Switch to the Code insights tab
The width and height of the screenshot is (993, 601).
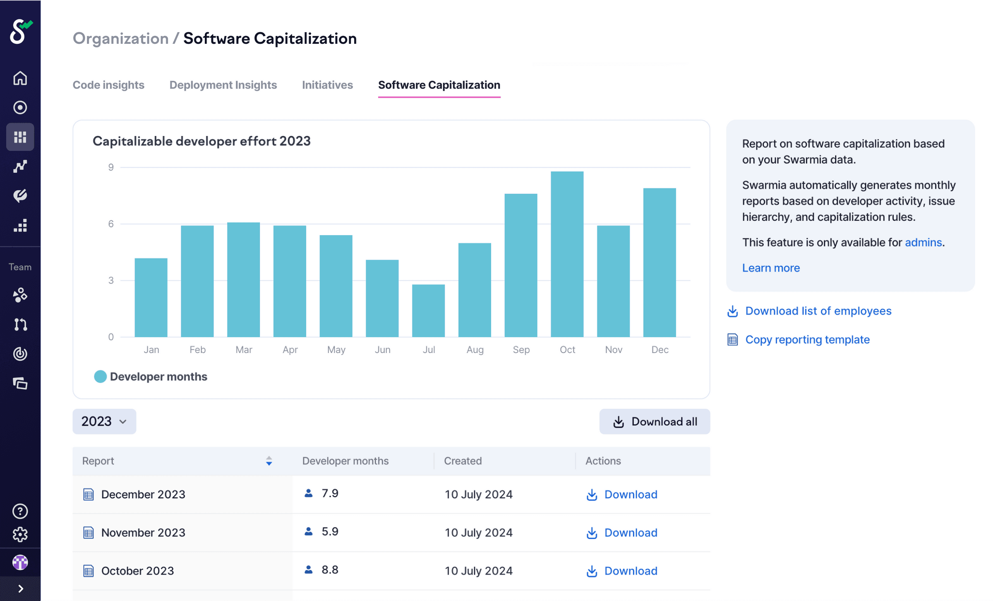pos(108,85)
